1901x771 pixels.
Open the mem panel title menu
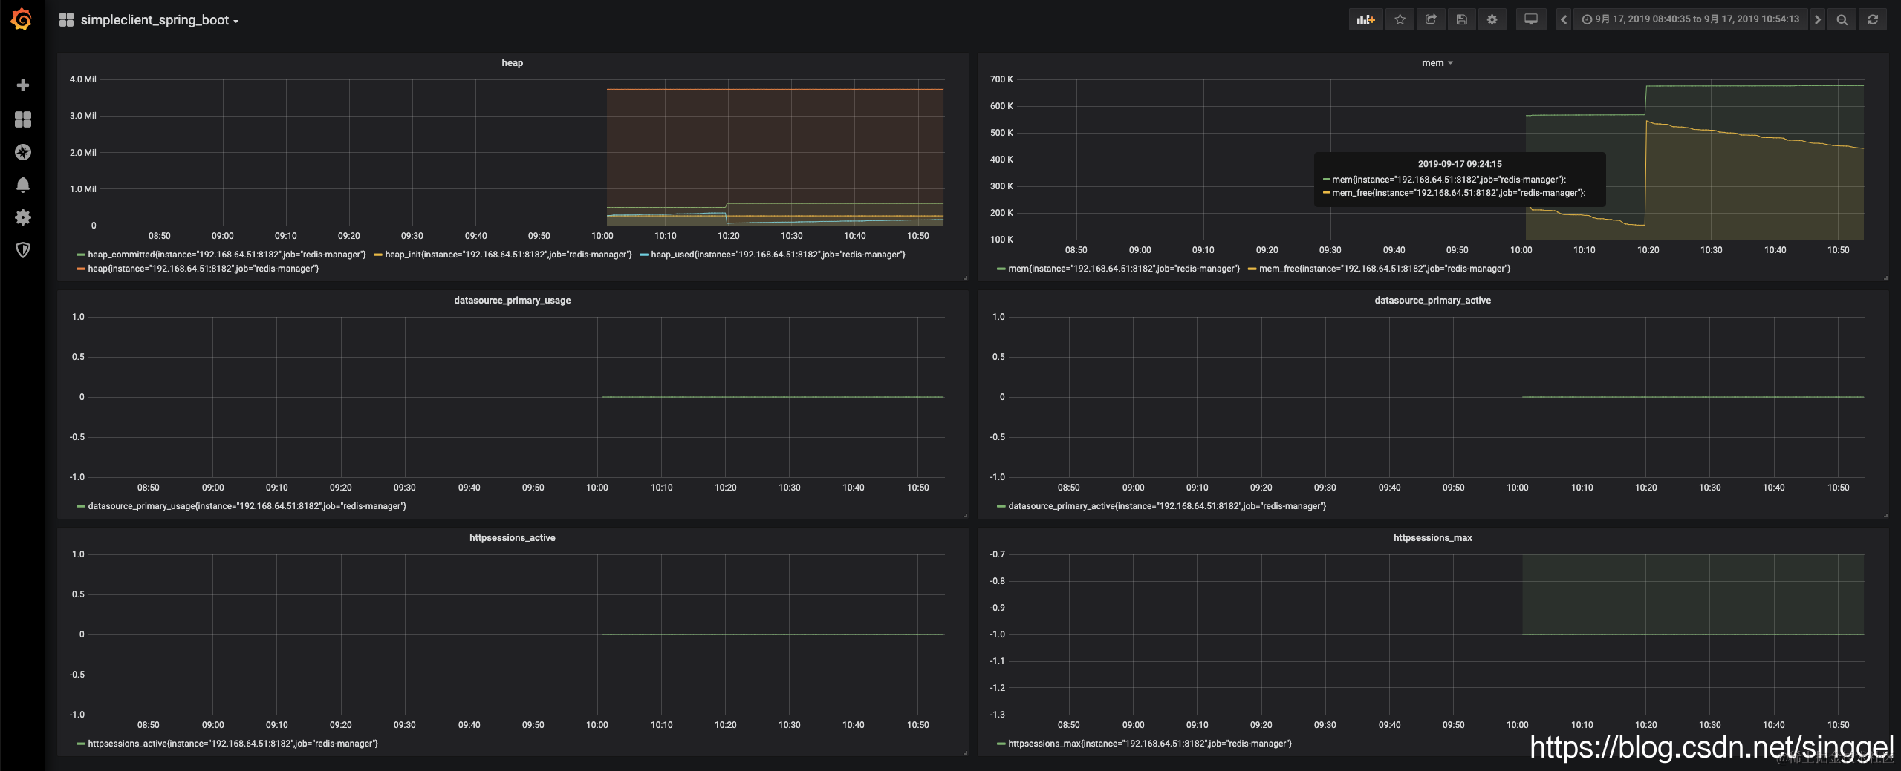pyautogui.click(x=1437, y=63)
